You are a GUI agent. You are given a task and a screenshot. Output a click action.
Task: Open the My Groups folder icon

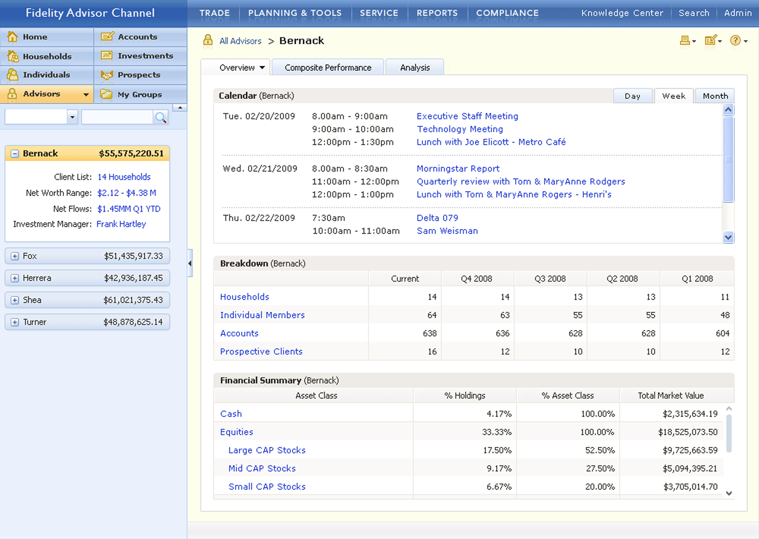coord(107,94)
